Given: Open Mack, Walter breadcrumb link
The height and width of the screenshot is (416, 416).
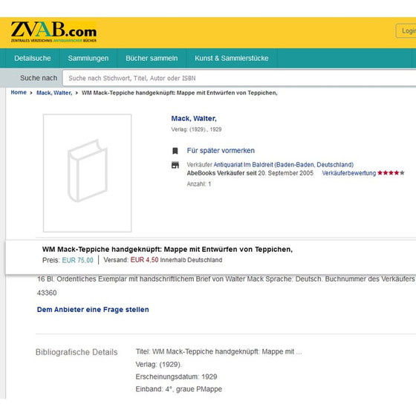Looking at the screenshot, I should tap(54, 93).
